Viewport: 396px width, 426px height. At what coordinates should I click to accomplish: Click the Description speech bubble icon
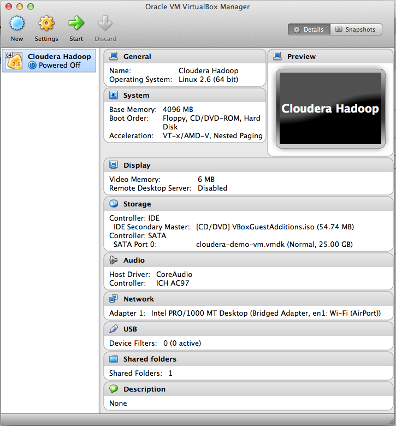(x=114, y=389)
